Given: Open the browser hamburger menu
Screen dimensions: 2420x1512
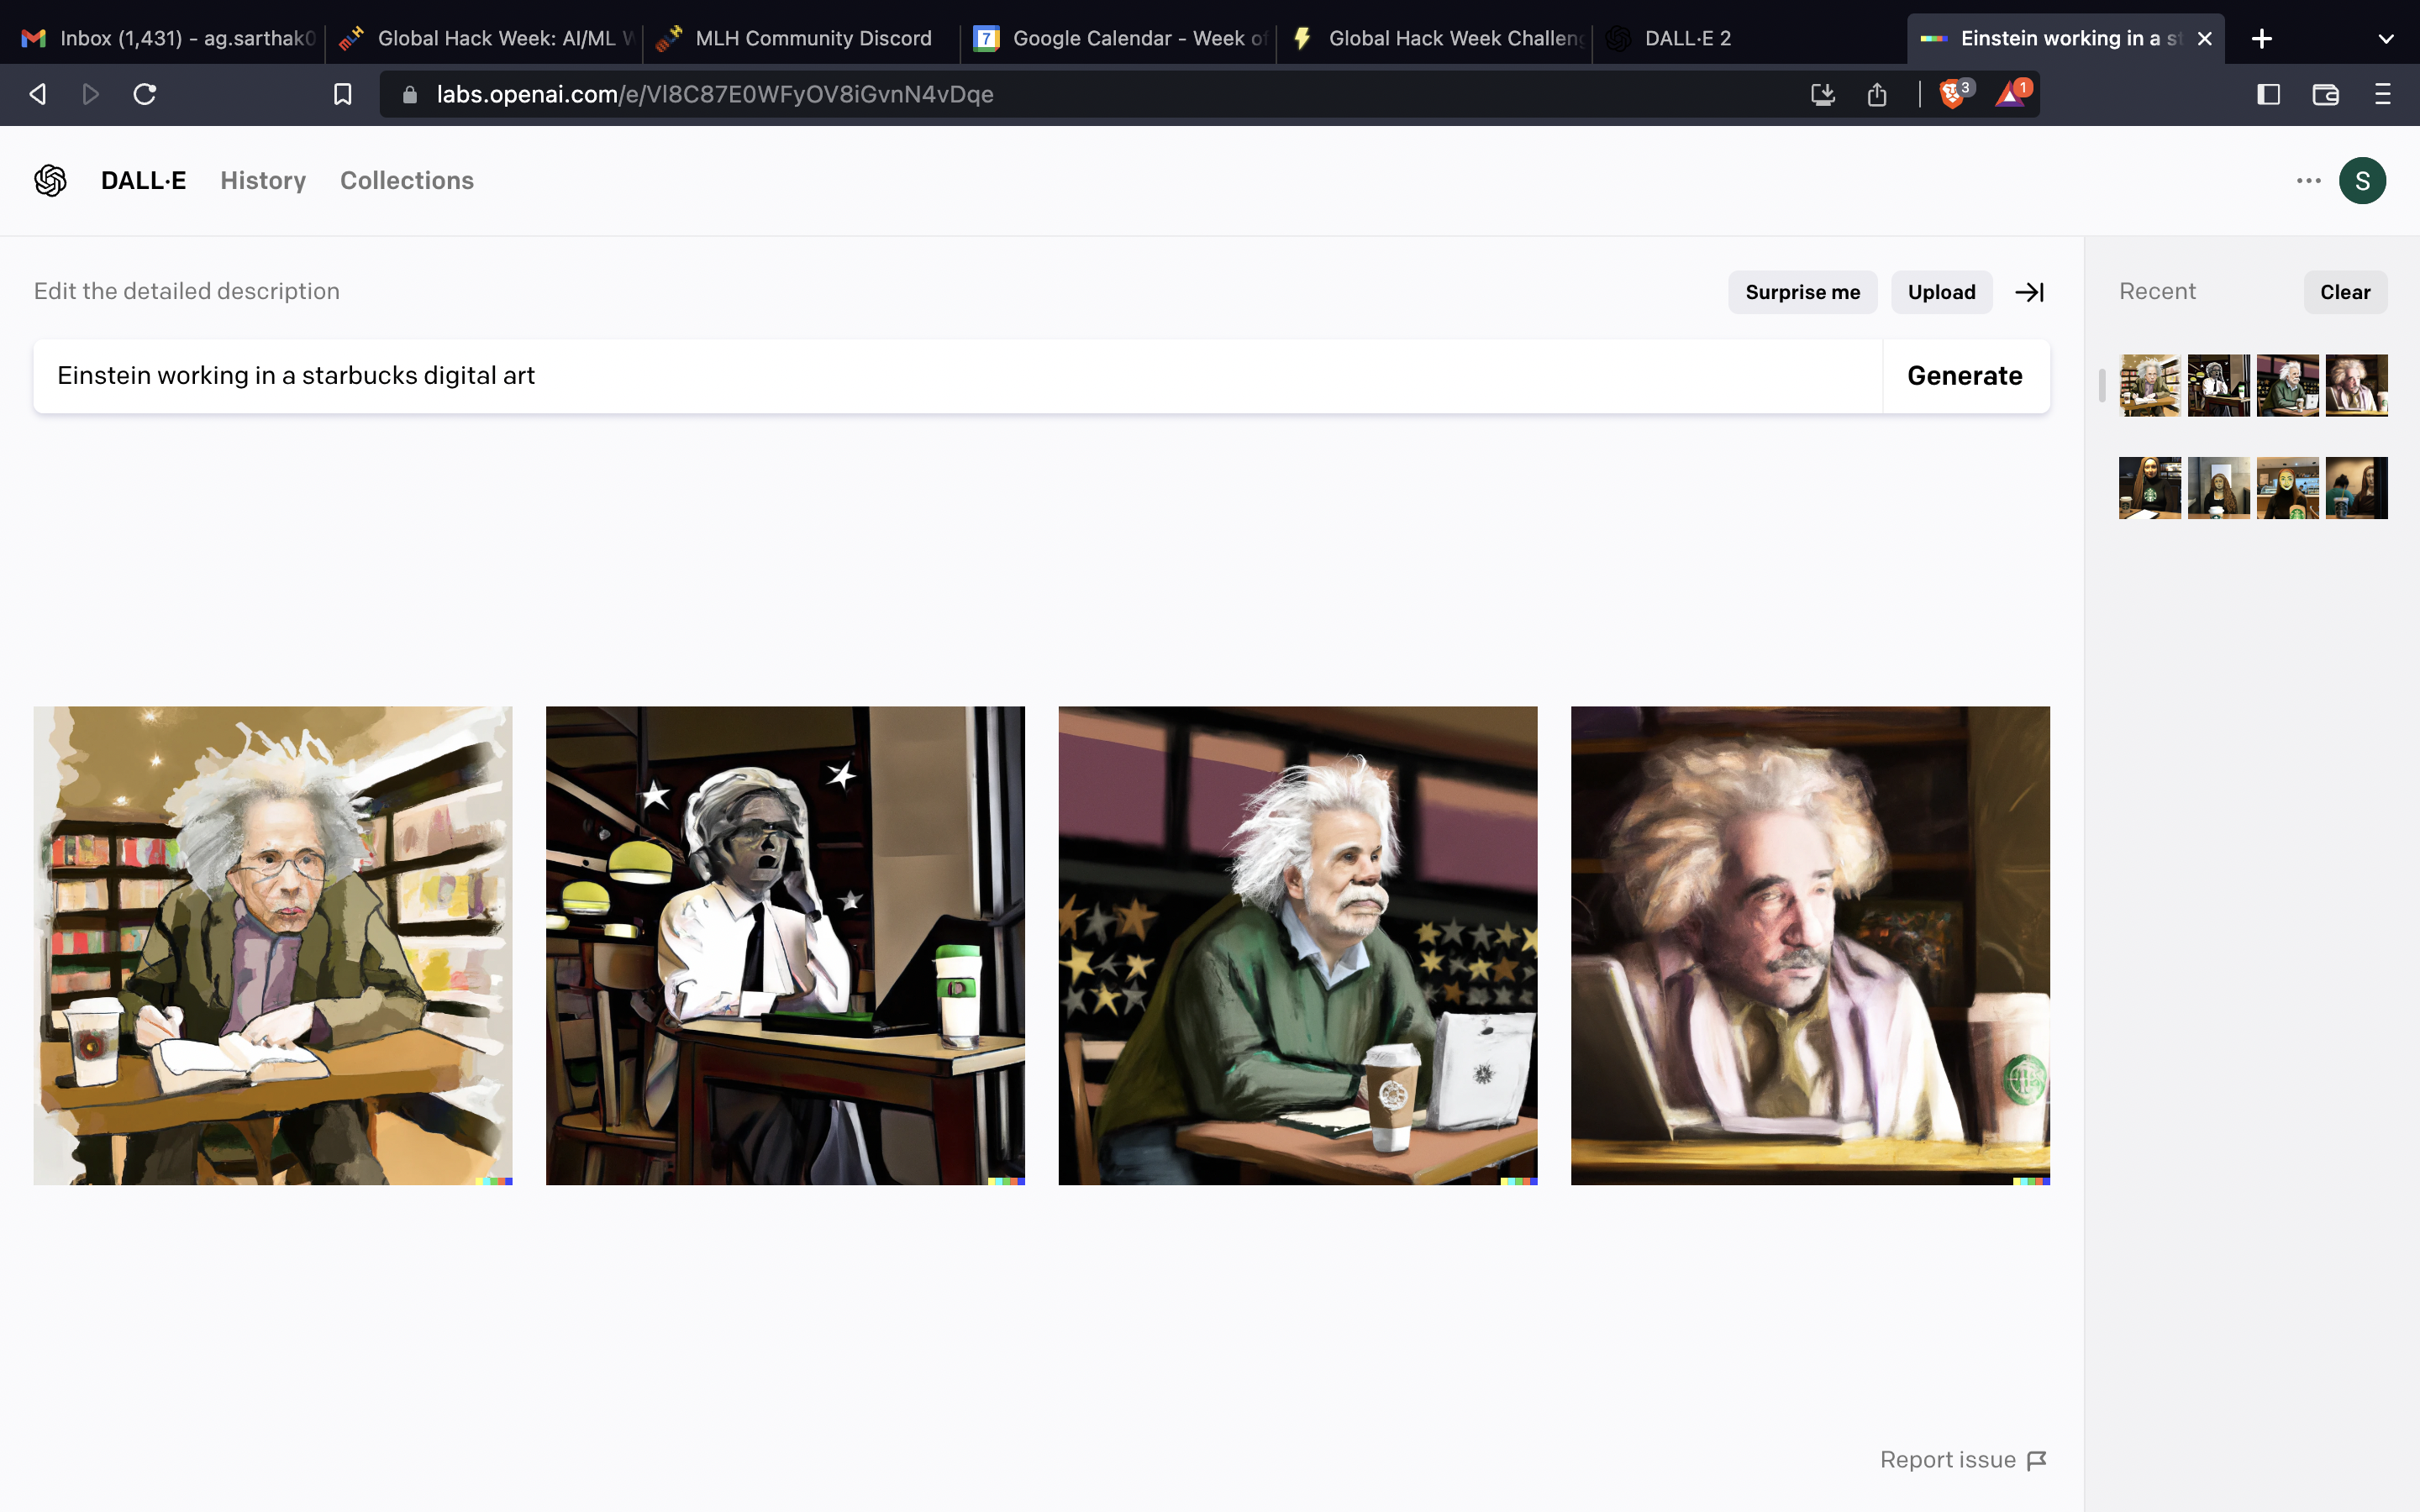Looking at the screenshot, I should click(x=2383, y=94).
